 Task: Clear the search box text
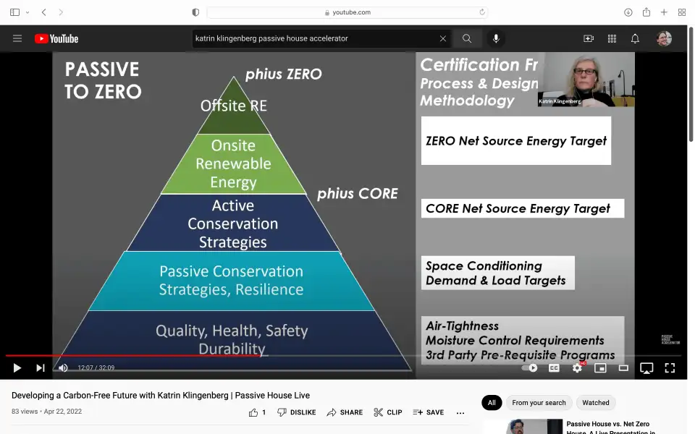coord(443,38)
